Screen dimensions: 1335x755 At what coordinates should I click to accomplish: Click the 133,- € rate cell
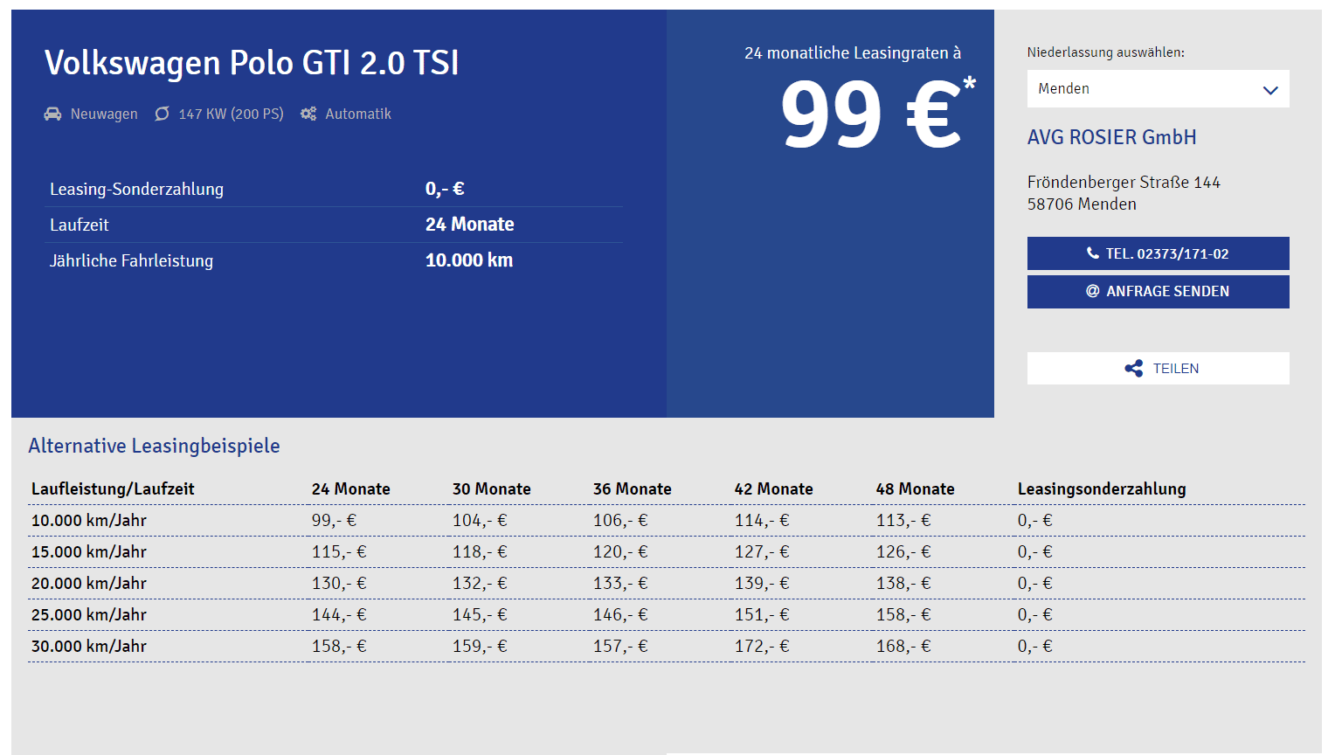(x=620, y=584)
